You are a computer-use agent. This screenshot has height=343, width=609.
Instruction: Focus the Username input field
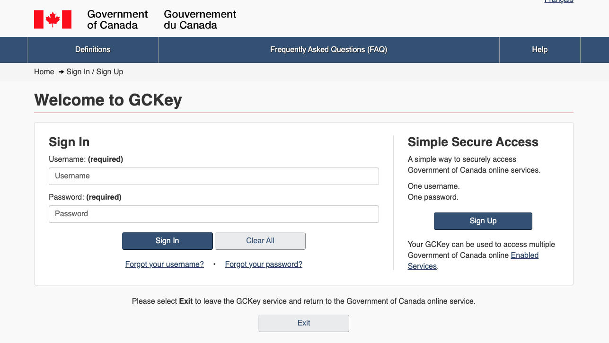[x=213, y=176]
